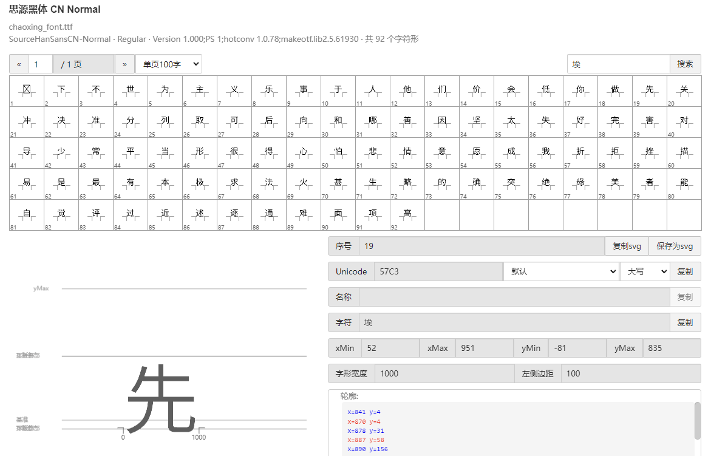Copy the Unicode value with 复制 button
The image size is (728, 456).
[685, 271]
